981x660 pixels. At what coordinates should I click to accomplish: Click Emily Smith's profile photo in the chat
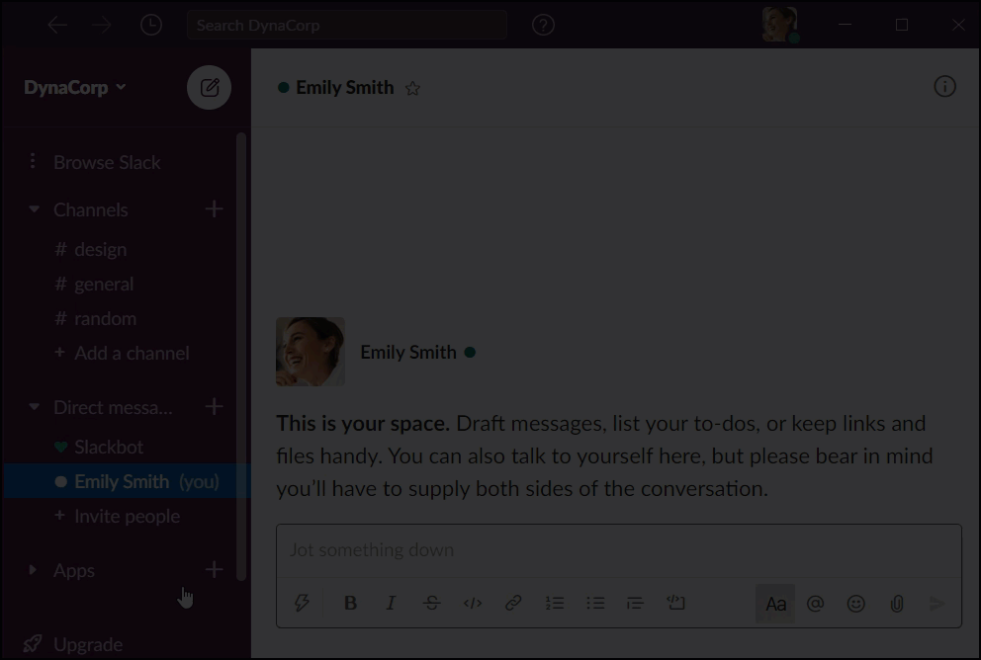click(x=311, y=352)
